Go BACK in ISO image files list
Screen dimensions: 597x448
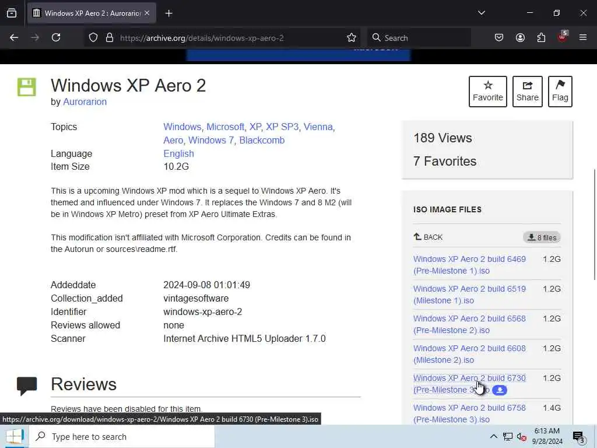pos(428,237)
